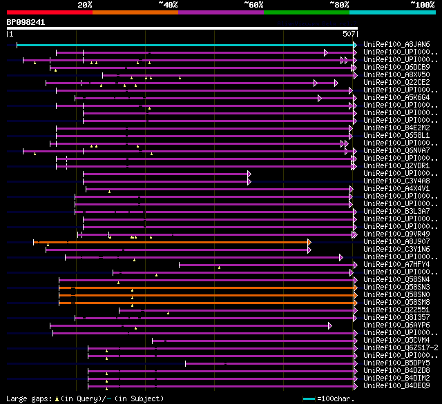Click the orange alignment bar of UniRef100_Q58SN3
The image size is (442, 404).
[x=206, y=287]
